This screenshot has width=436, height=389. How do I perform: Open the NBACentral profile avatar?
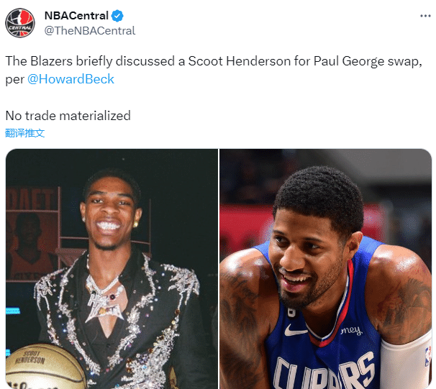click(x=20, y=23)
